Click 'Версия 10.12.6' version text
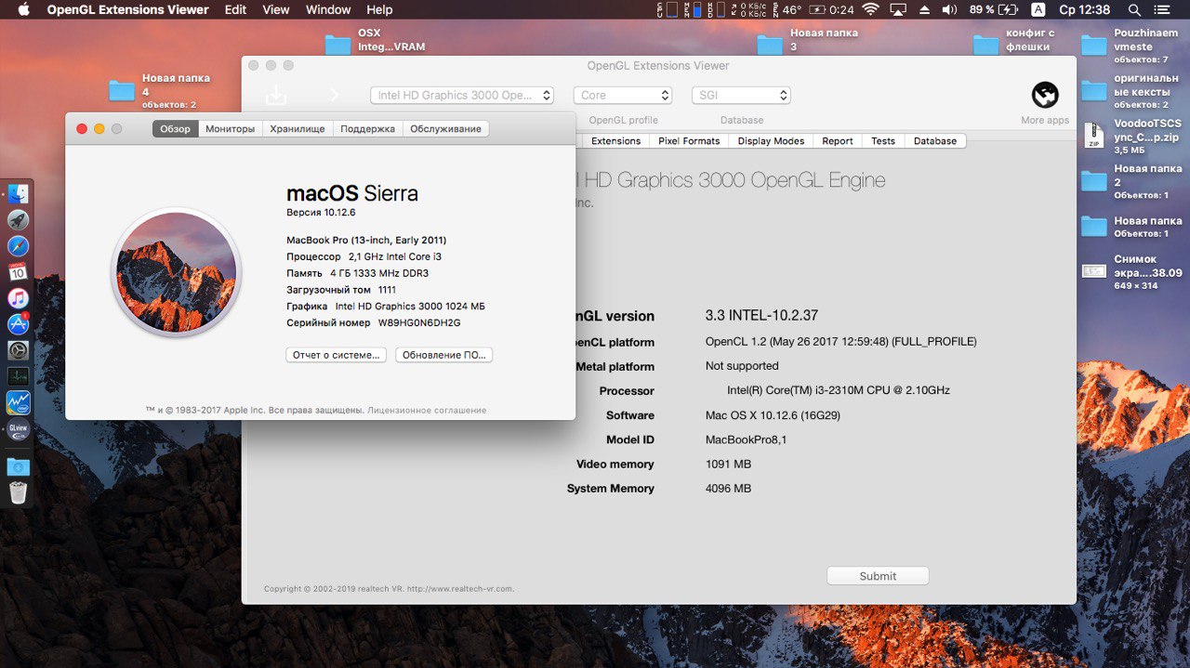 [321, 212]
